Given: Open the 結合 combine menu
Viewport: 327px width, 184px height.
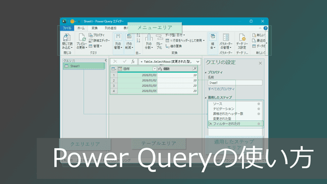Looking at the screenshot, I should coord(213,41).
